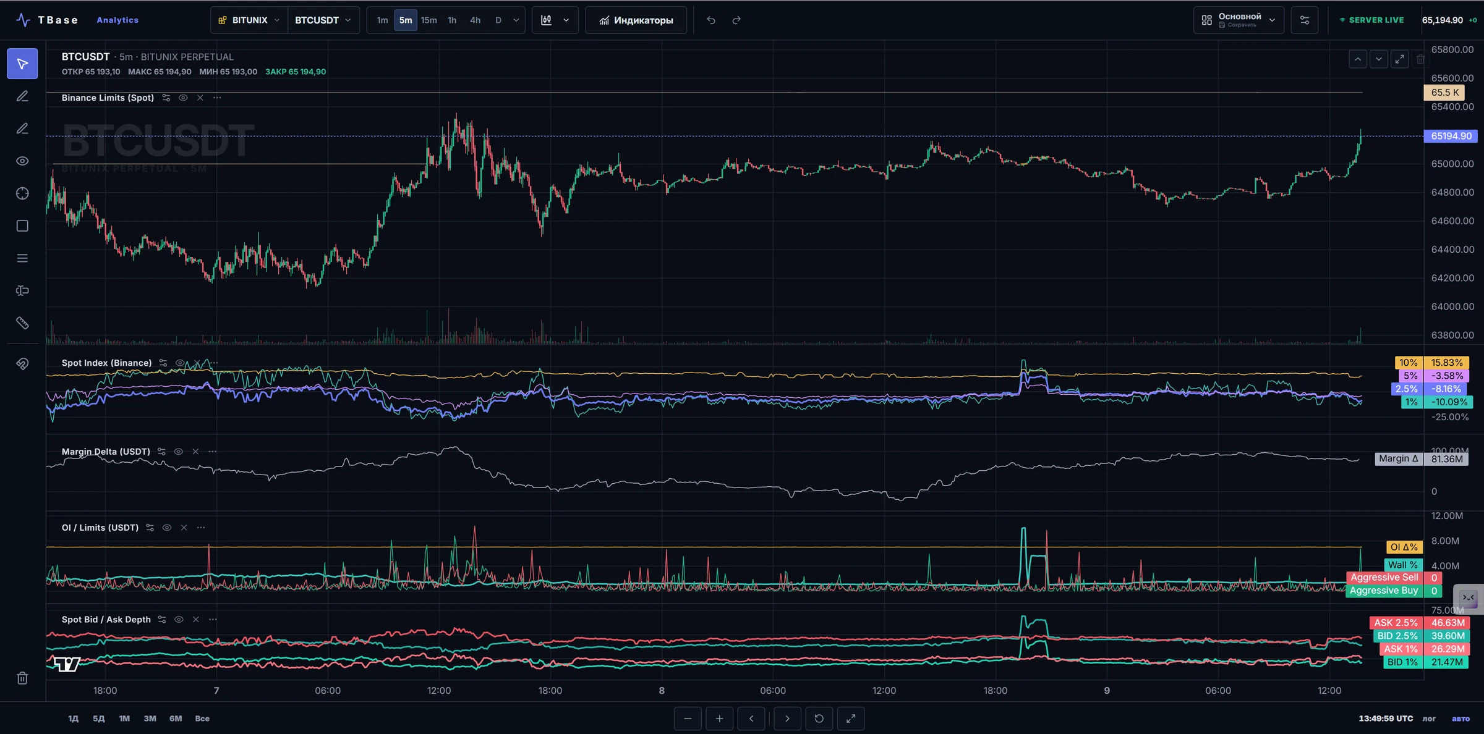
Task: Move the chart view left
Action: click(751, 719)
